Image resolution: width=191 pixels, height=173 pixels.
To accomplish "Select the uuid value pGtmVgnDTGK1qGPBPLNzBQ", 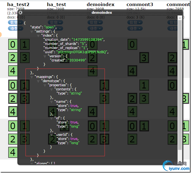I will (82, 52).
